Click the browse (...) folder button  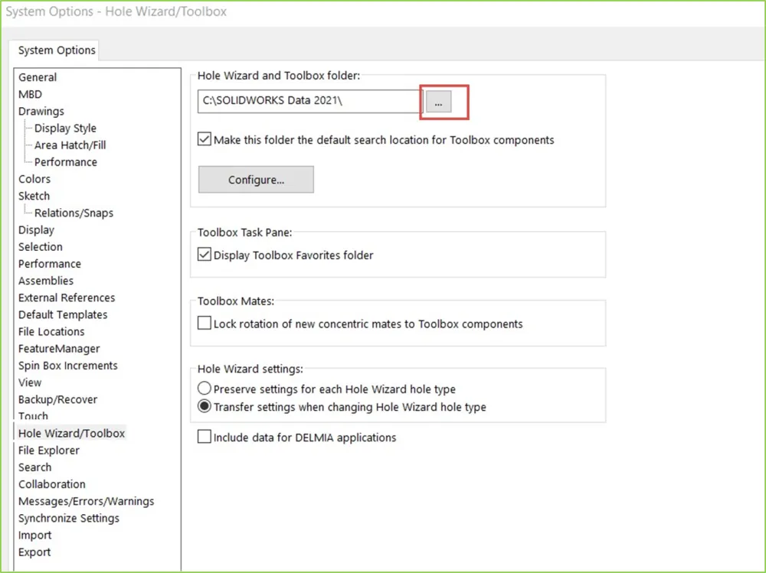tap(438, 103)
